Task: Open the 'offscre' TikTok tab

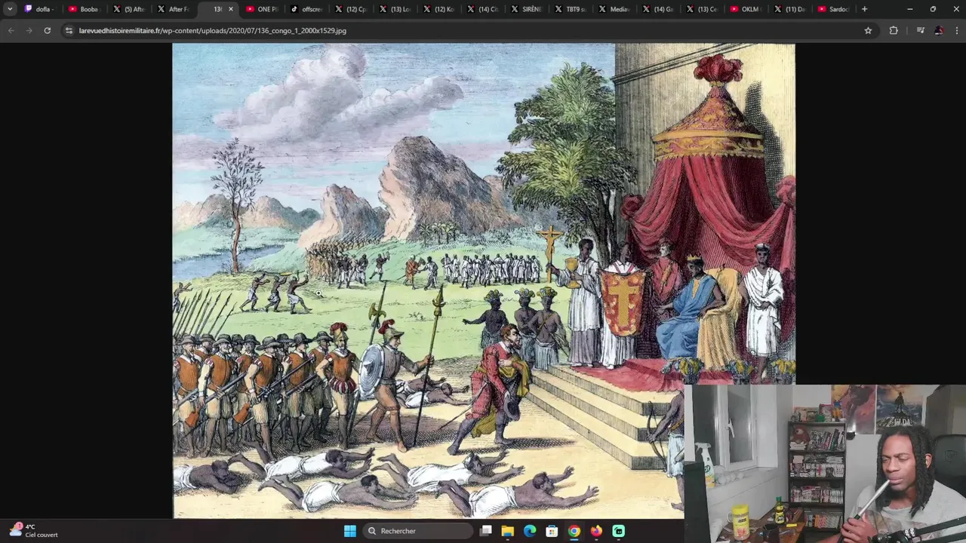Action: click(x=306, y=9)
